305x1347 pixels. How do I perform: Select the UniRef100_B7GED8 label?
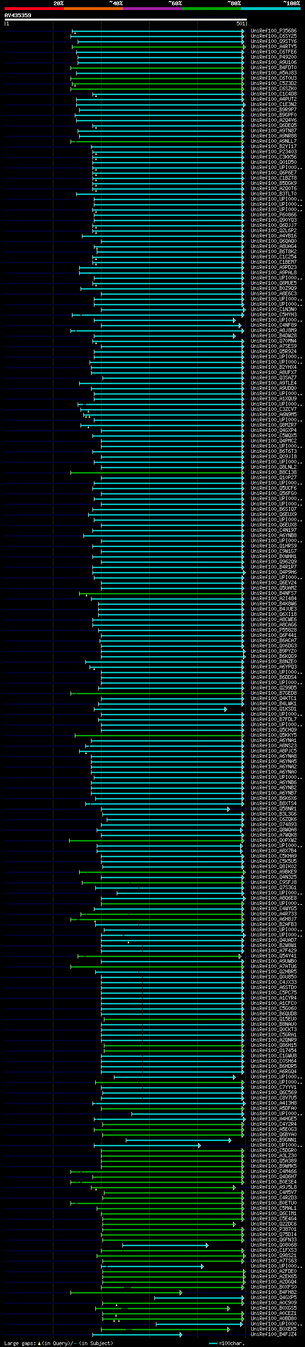tap(274, 693)
